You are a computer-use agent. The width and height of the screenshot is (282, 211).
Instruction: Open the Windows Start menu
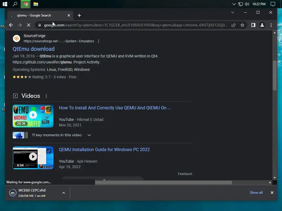[x=5, y=4]
